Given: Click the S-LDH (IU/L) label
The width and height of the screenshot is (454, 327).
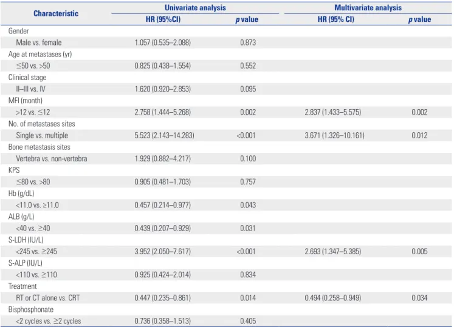Looking at the screenshot, I should pyautogui.click(x=26, y=240).
